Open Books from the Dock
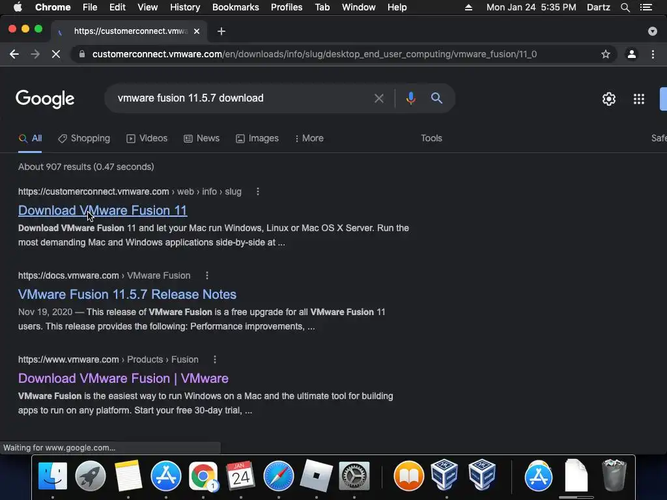Viewport: 667px width, 500px height. point(409,476)
